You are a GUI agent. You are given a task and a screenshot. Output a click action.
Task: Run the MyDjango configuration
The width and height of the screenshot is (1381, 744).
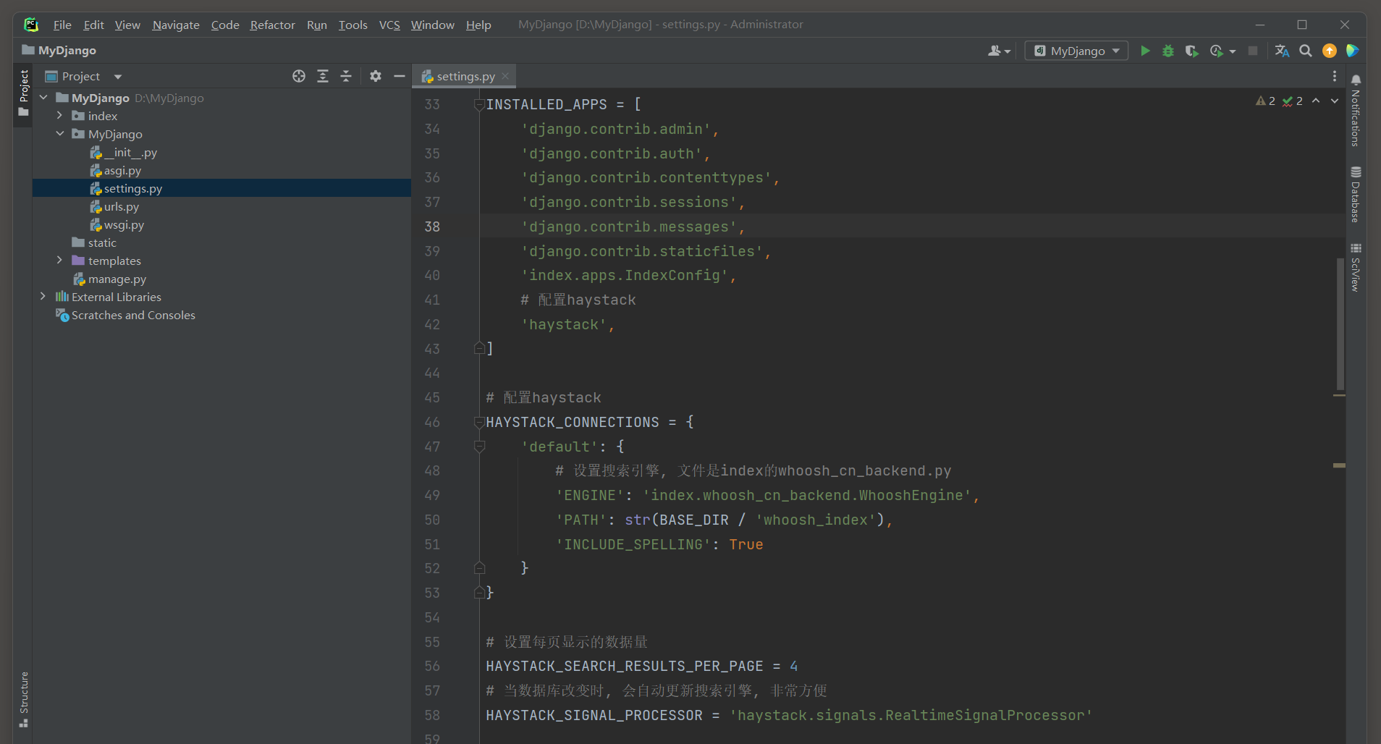tap(1145, 51)
